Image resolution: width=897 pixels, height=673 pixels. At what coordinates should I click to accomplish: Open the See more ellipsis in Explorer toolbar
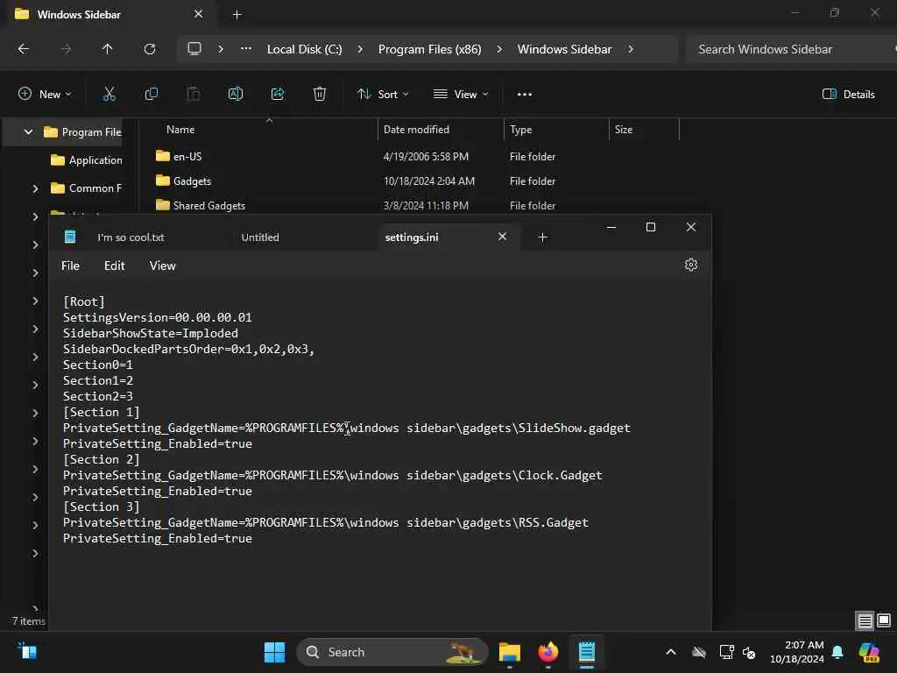pos(525,95)
